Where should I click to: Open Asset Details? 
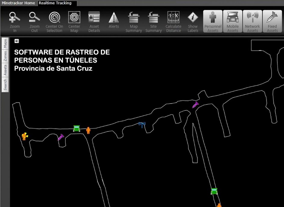(94, 22)
